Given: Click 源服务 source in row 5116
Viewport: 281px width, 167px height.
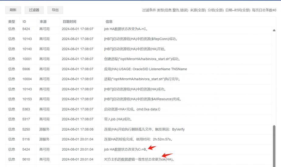Looking at the screenshot, I should 44,139.
